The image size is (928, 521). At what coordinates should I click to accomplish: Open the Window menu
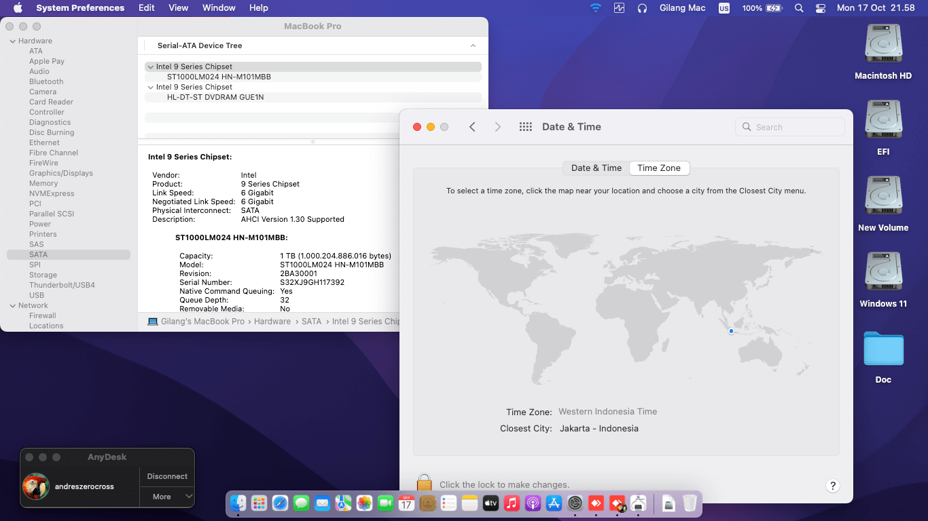(x=219, y=8)
